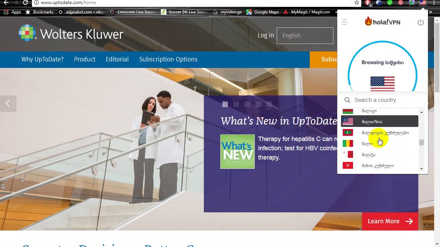Select მალტა country row
Viewport: 440px width, 247px height.
[379, 155]
